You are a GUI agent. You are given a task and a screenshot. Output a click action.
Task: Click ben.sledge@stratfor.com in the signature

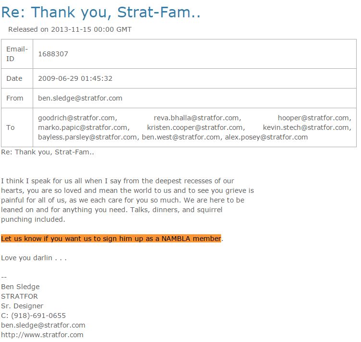43,325
